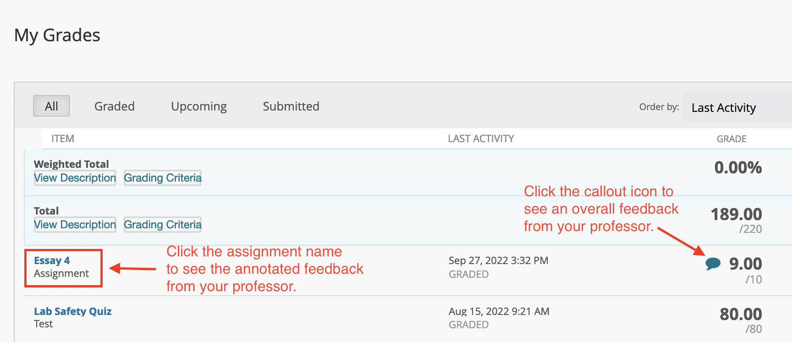Click the Sep 27, 2022 activity date
The image size is (792, 342).
pyautogui.click(x=498, y=260)
